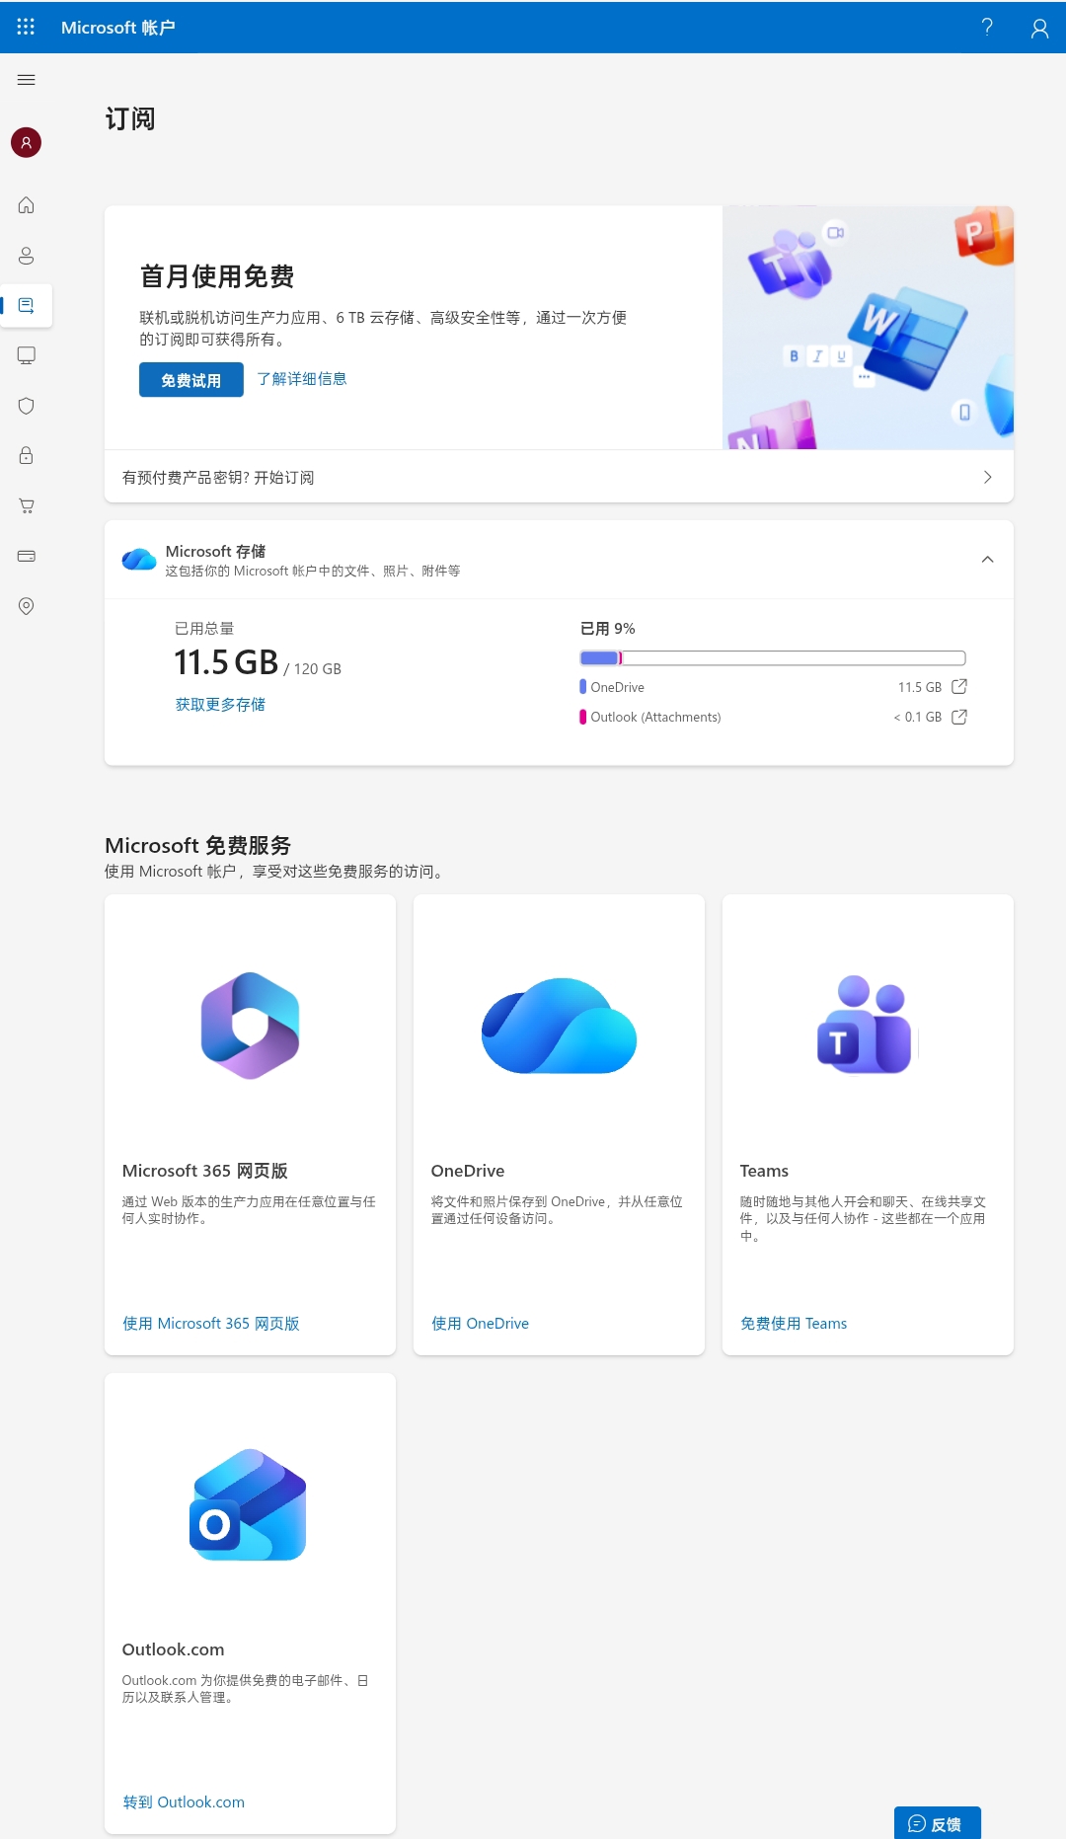Image resolution: width=1066 pixels, height=1839 pixels.
Task: Open the location pin icon in sidebar
Action: (27, 606)
